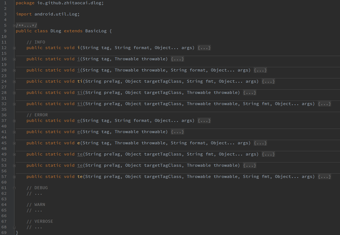Expand fold marker in gutter at line 28
Image resolution: width=340 pixels, height=235 pixels.
14,93
